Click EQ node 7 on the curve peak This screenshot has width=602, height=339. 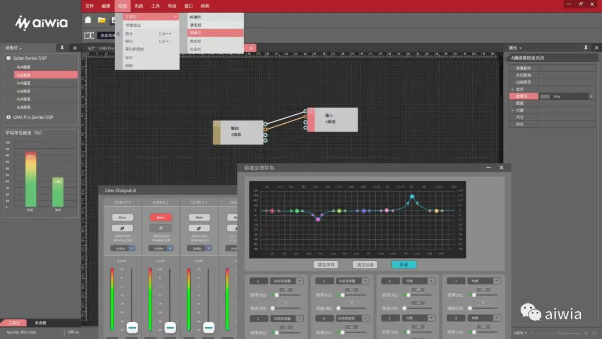[x=412, y=197]
